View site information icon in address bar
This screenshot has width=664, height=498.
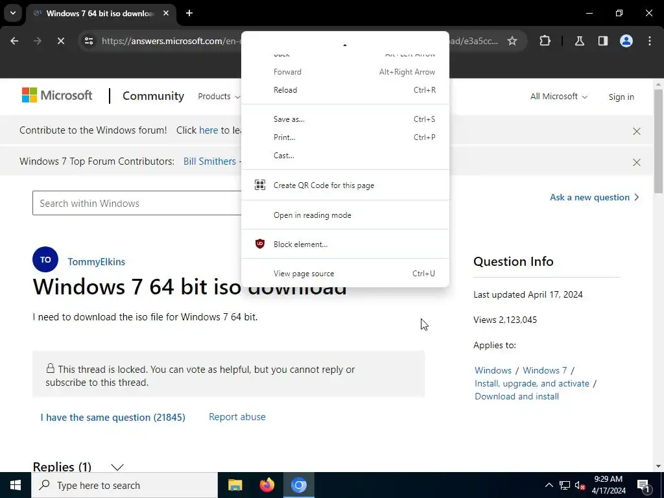[88, 41]
